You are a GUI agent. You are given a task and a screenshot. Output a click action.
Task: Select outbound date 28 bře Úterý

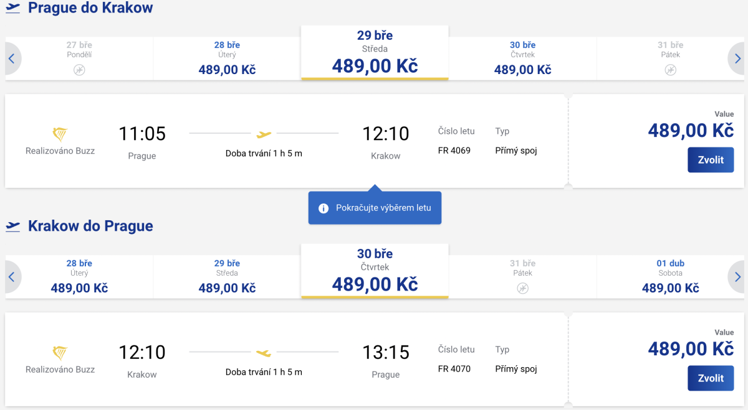[x=227, y=58]
